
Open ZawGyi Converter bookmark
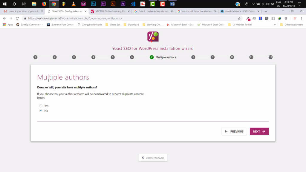point(30,24)
